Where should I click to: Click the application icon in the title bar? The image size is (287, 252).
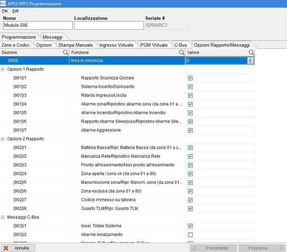[3, 3]
